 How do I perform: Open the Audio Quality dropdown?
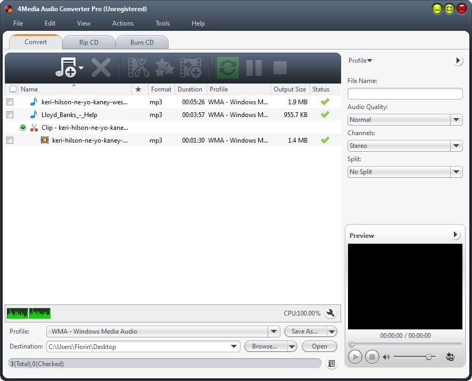[457, 120]
